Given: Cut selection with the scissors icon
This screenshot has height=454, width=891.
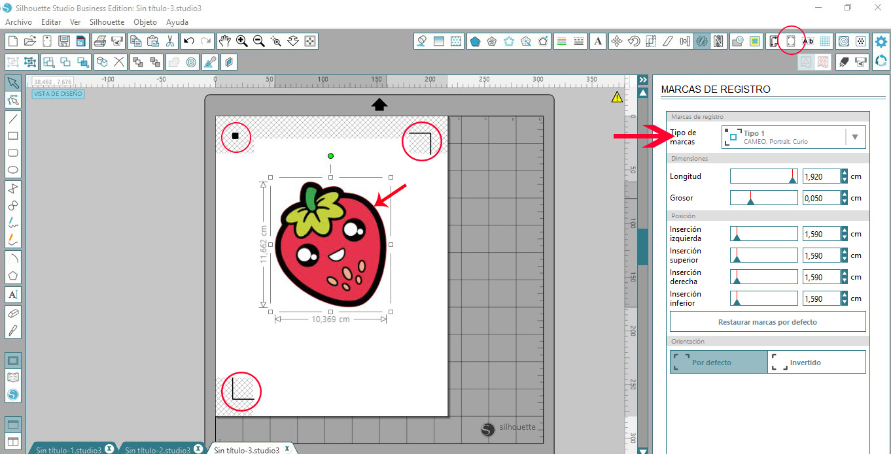Looking at the screenshot, I should (x=169, y=41).
